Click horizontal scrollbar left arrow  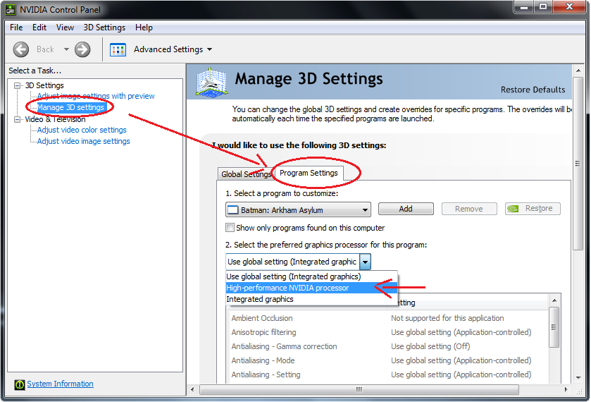192,389
